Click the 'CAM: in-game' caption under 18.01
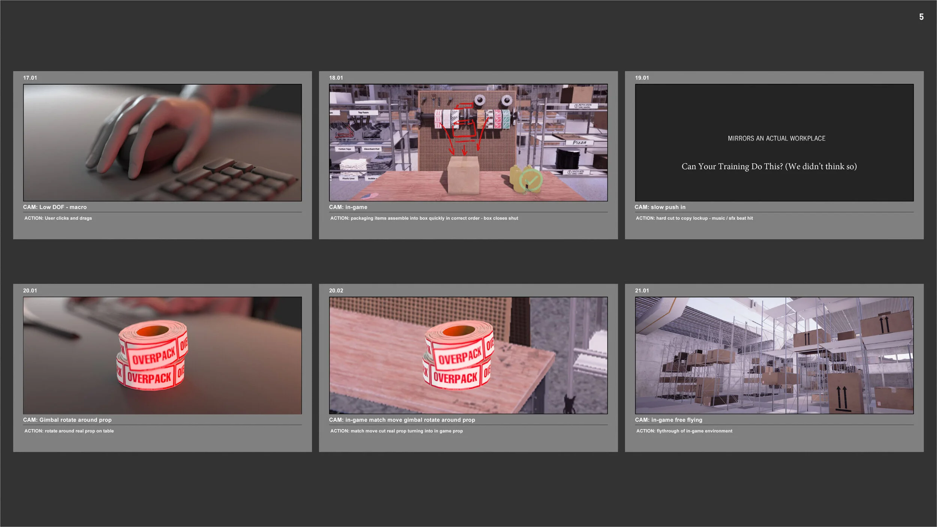This screenshot has width=937, height=527. pos(348,207)
